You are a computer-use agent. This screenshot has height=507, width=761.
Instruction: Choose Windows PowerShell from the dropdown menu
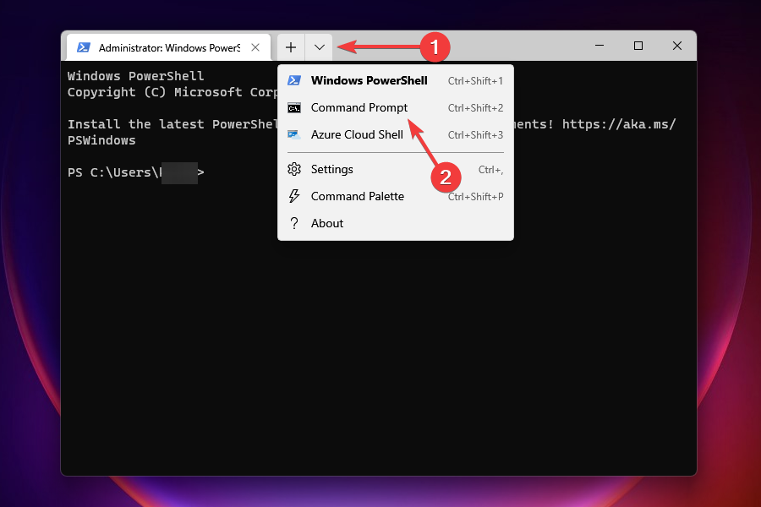click(x=396, y=80)
